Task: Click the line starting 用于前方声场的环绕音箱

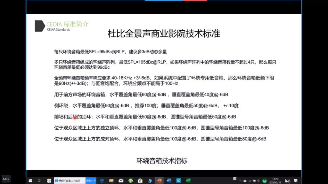Action: click(x=141, y=95)
